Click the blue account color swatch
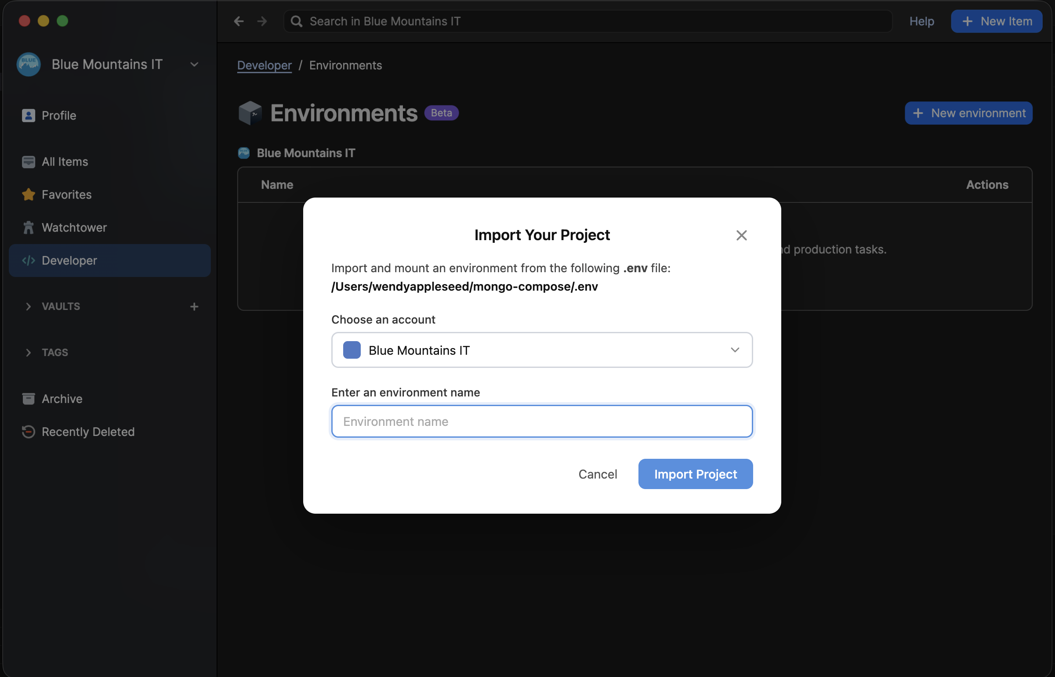The image size is (1055, 677). pos(352,350)
